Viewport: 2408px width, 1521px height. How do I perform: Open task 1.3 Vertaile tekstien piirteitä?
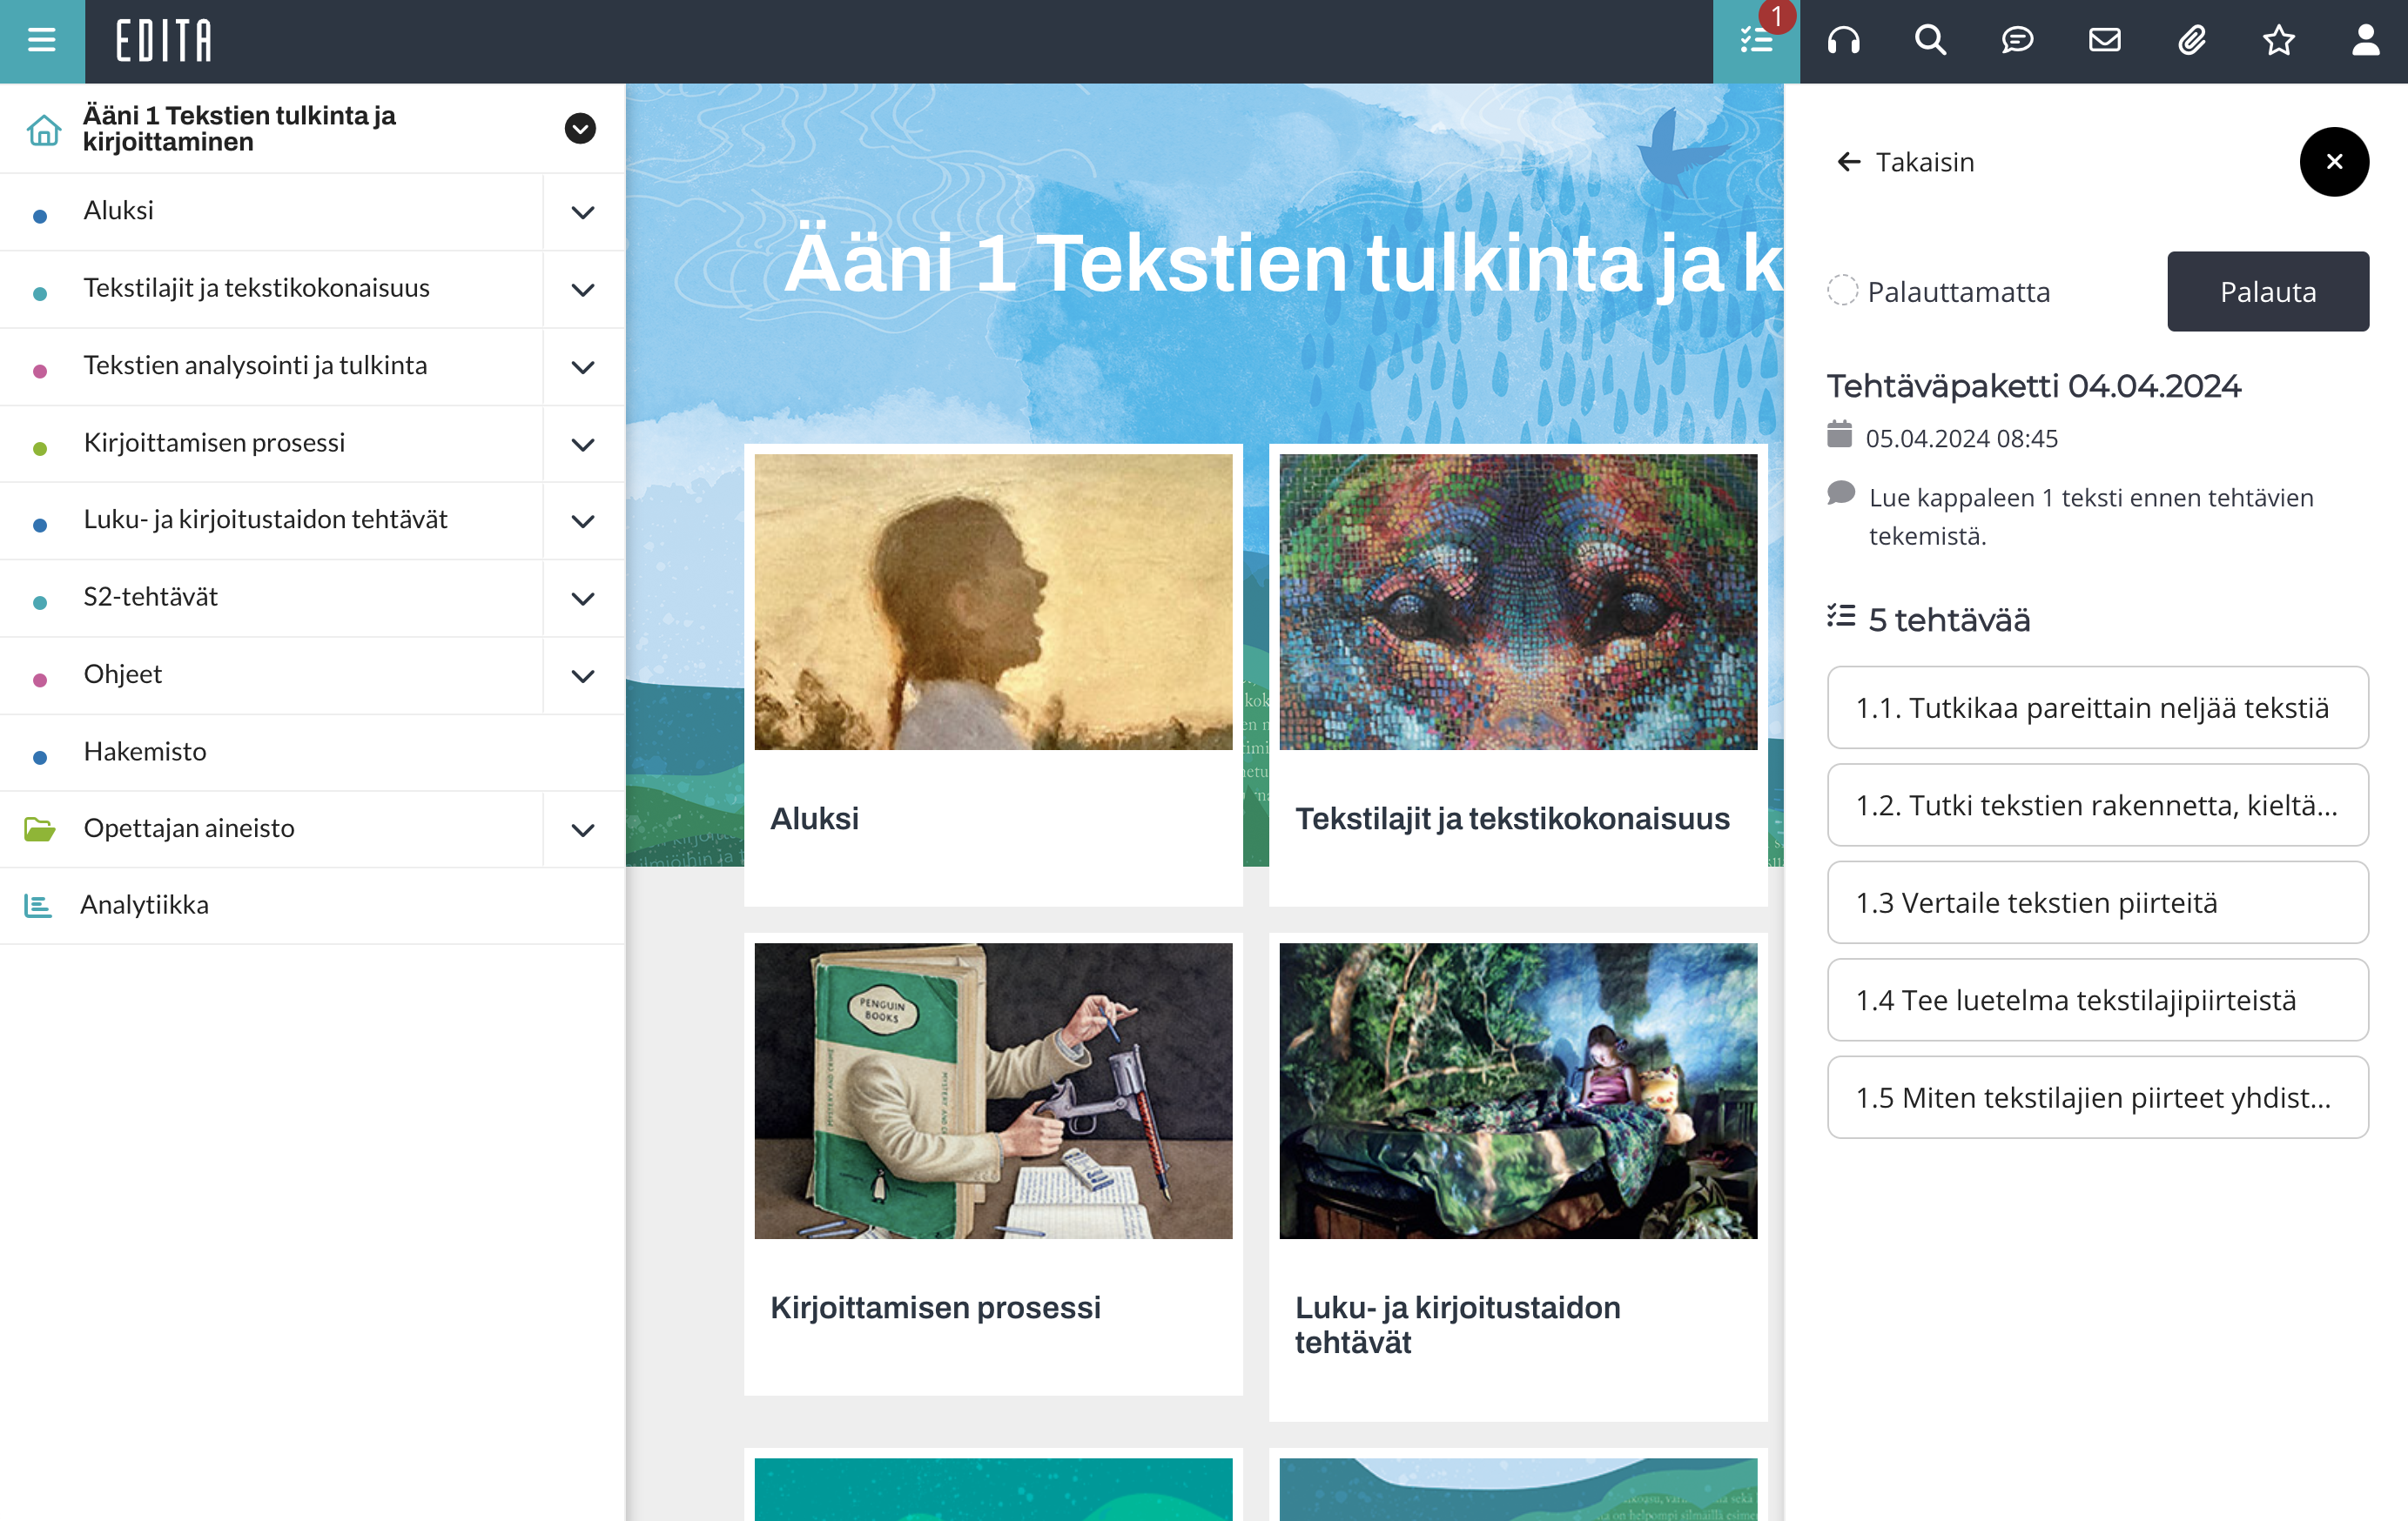tap(2097, 902)
